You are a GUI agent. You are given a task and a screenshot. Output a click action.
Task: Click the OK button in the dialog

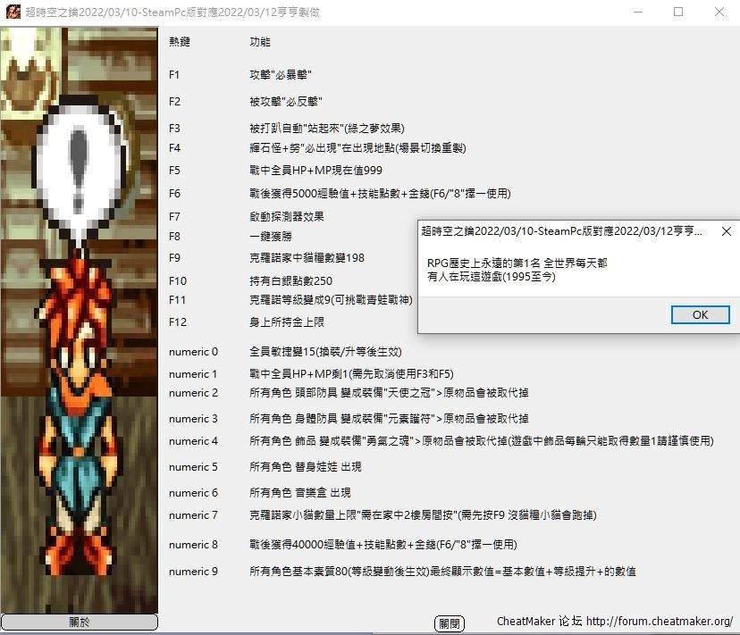(700, 314)
